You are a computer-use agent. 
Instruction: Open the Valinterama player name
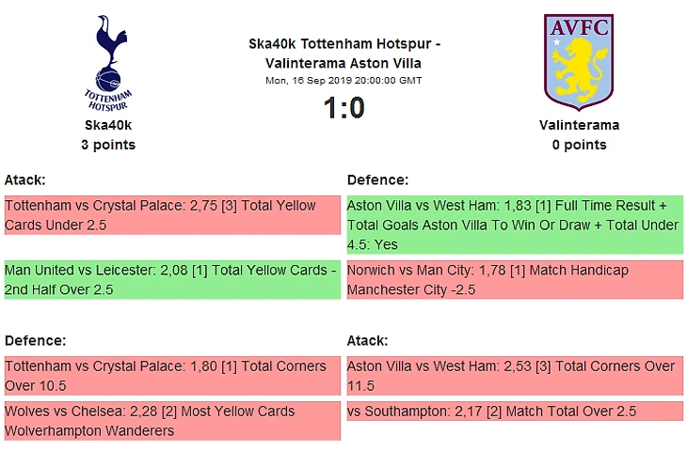579,125
